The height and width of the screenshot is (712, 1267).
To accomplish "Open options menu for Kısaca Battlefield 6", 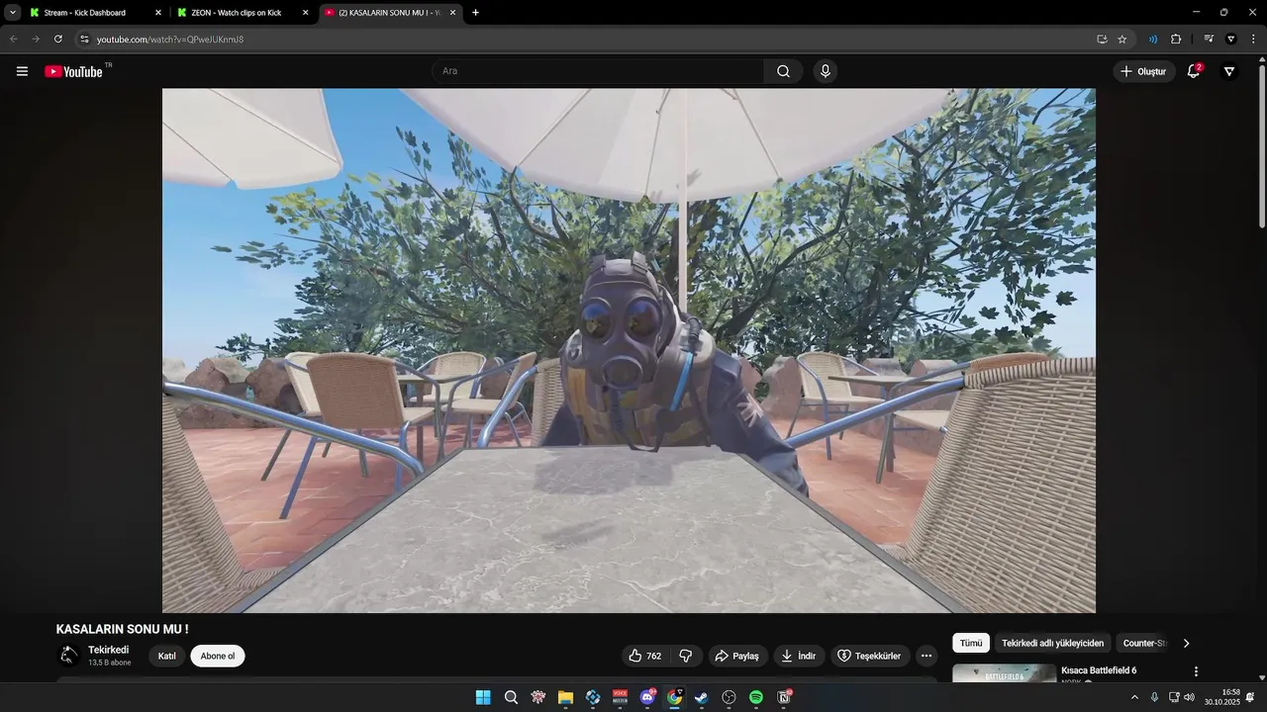I will pos(1196,671).
